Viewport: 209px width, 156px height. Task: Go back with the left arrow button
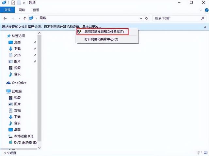[x=5, y=18]
